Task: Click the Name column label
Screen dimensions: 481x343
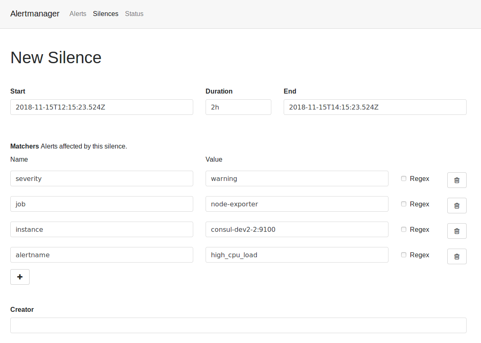Action: (19, 159)
